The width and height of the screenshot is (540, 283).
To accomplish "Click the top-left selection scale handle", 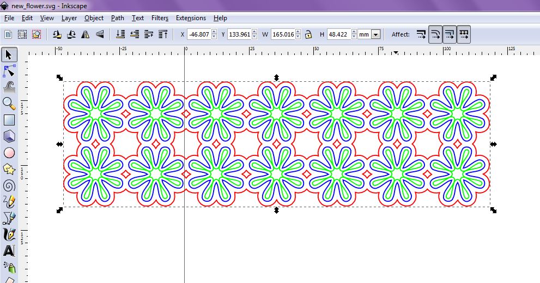I will click(x=59, y=77).
